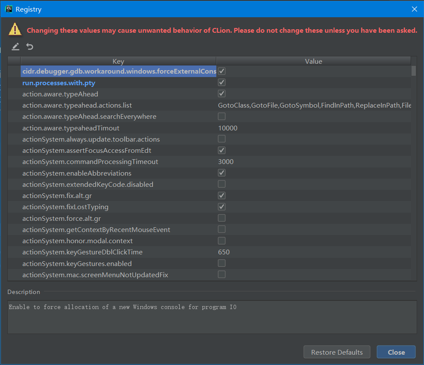424x365 pixels.
Task: Enable actionSystem.force.alt.gr
Action: tap(221, 218)
